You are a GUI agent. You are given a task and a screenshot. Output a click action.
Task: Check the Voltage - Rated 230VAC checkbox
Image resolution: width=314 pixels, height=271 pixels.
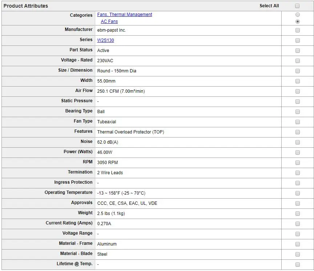tap(298, 61)
